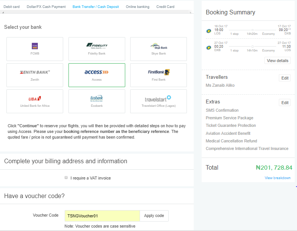Image resolution: width=297 pixels, height=231 pixels.
Task: Switch to the Credit Card tab
Action: (165, 7)
